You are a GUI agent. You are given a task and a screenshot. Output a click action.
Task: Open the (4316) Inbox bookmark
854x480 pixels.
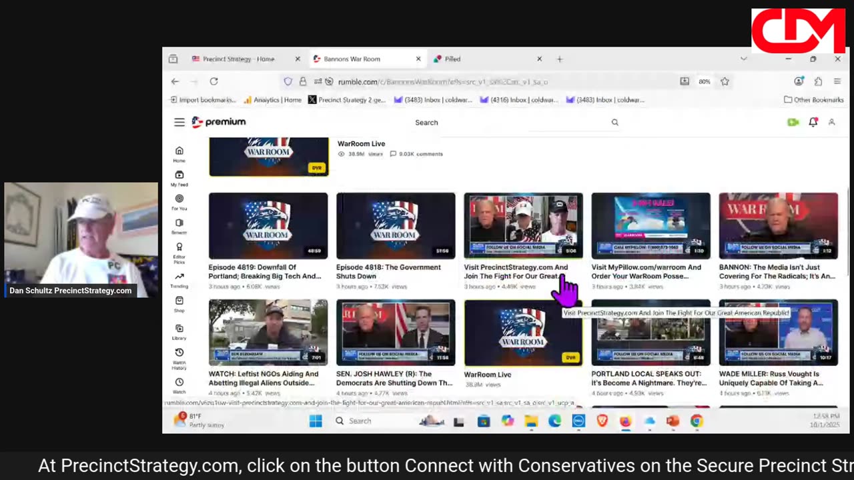point(518,100)
